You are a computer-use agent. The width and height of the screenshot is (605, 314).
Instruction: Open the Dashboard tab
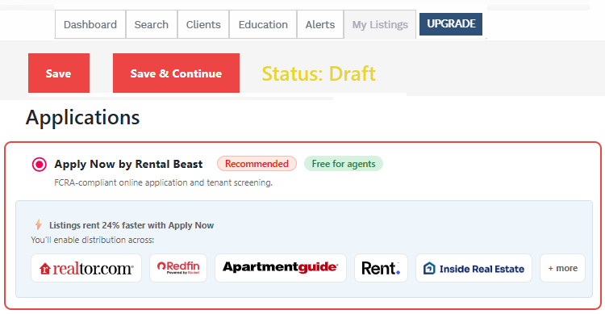90,24
